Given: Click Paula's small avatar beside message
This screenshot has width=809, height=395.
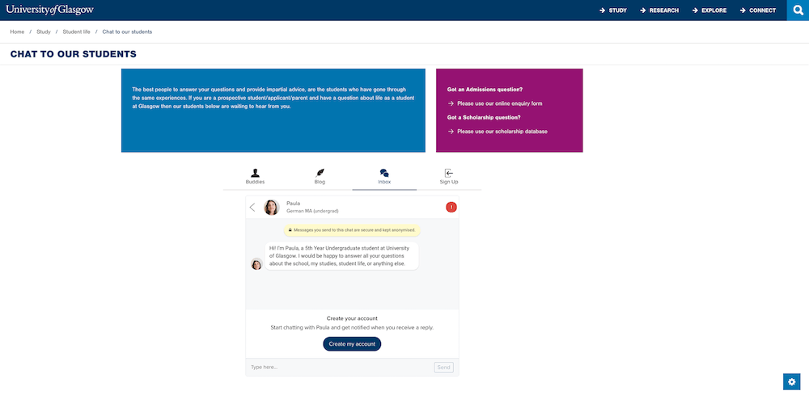Looking at the screenshot, I should (x=256, y=264).
